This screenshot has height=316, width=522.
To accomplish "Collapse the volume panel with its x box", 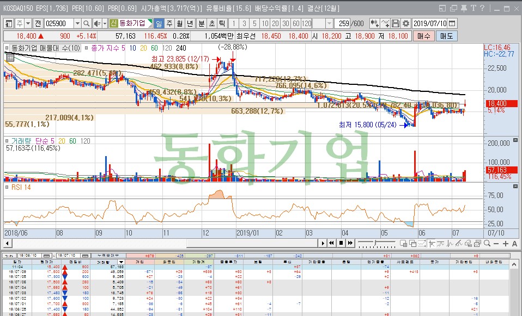I will coord(515,140).
